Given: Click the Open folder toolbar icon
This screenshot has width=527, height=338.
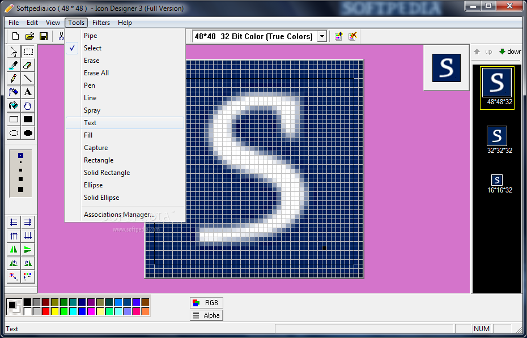Looking at the screenshot, I should pyautogui.click(x=29, y=36).
